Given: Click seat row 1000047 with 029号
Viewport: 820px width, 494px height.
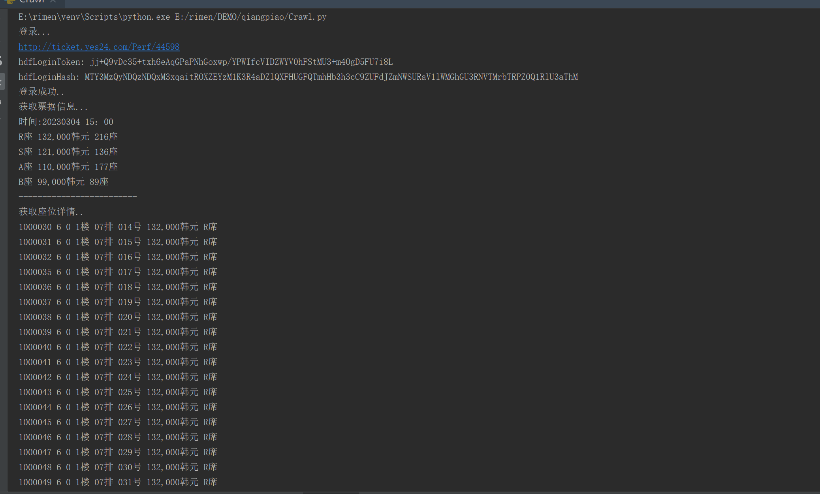Looking at the screenshot, I should pyautogui.click(x=118, y=453).
